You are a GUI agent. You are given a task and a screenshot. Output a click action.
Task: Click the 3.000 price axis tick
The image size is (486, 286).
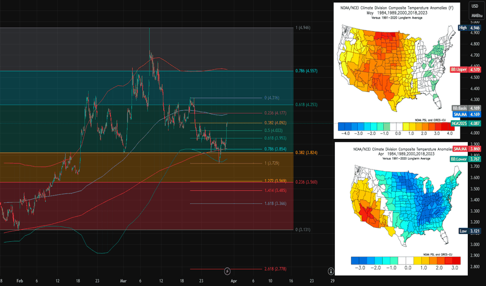[475, 244]
